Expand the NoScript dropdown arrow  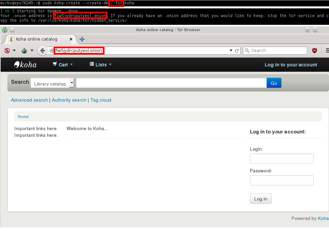tap(14, 51)
